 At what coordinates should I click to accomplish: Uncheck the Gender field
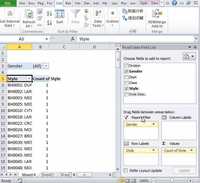click(126, 71)
